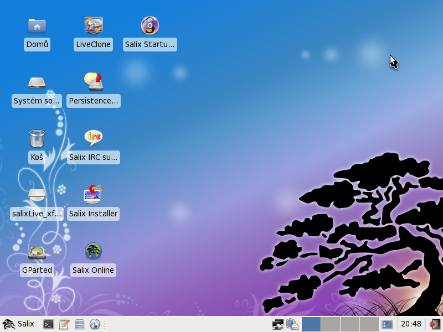This screenshot has width=443, height=332.
Task: Open the Salix Startup guide icon
Action: click(150, 25)
